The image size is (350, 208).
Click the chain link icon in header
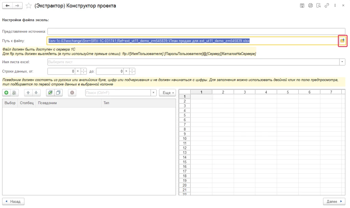click(x=327, y=5)
